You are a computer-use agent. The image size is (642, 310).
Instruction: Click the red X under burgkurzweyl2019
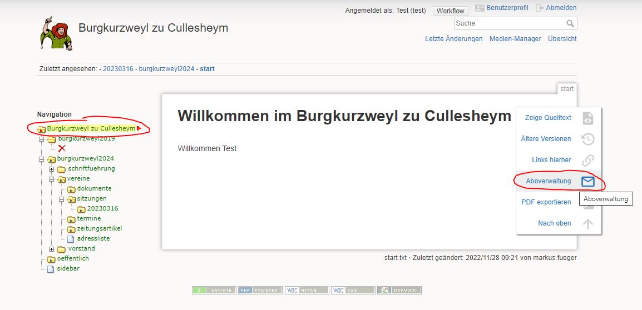point(62,148)
